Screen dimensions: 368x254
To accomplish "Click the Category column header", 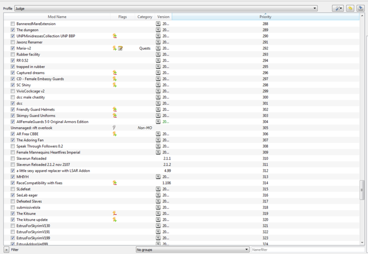I will point(145,17).
